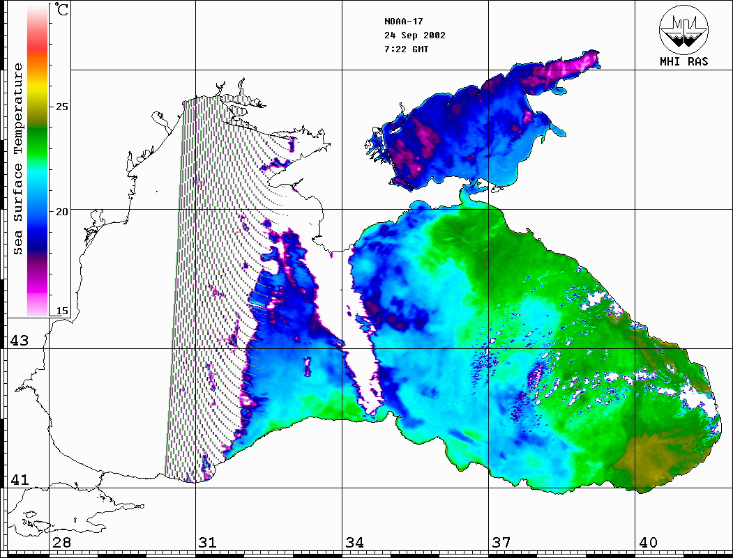Click longitude label 34
The width and height of the screenshot is (733, 558).
coord(354,543)
